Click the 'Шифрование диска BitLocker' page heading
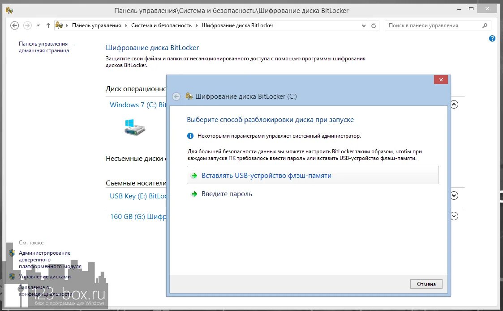 (x=152, y=48)
